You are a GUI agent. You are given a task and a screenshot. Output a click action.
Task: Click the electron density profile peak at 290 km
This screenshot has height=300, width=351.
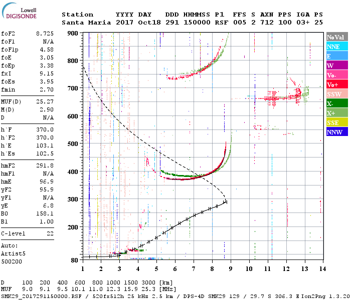pos(226,201)
